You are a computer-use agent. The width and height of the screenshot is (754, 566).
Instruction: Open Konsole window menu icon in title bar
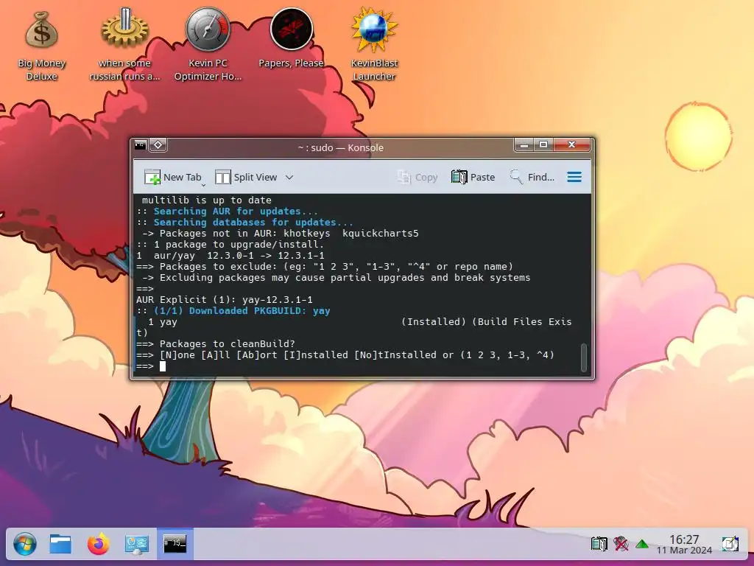pyautogui.click(x=141, y=145)
